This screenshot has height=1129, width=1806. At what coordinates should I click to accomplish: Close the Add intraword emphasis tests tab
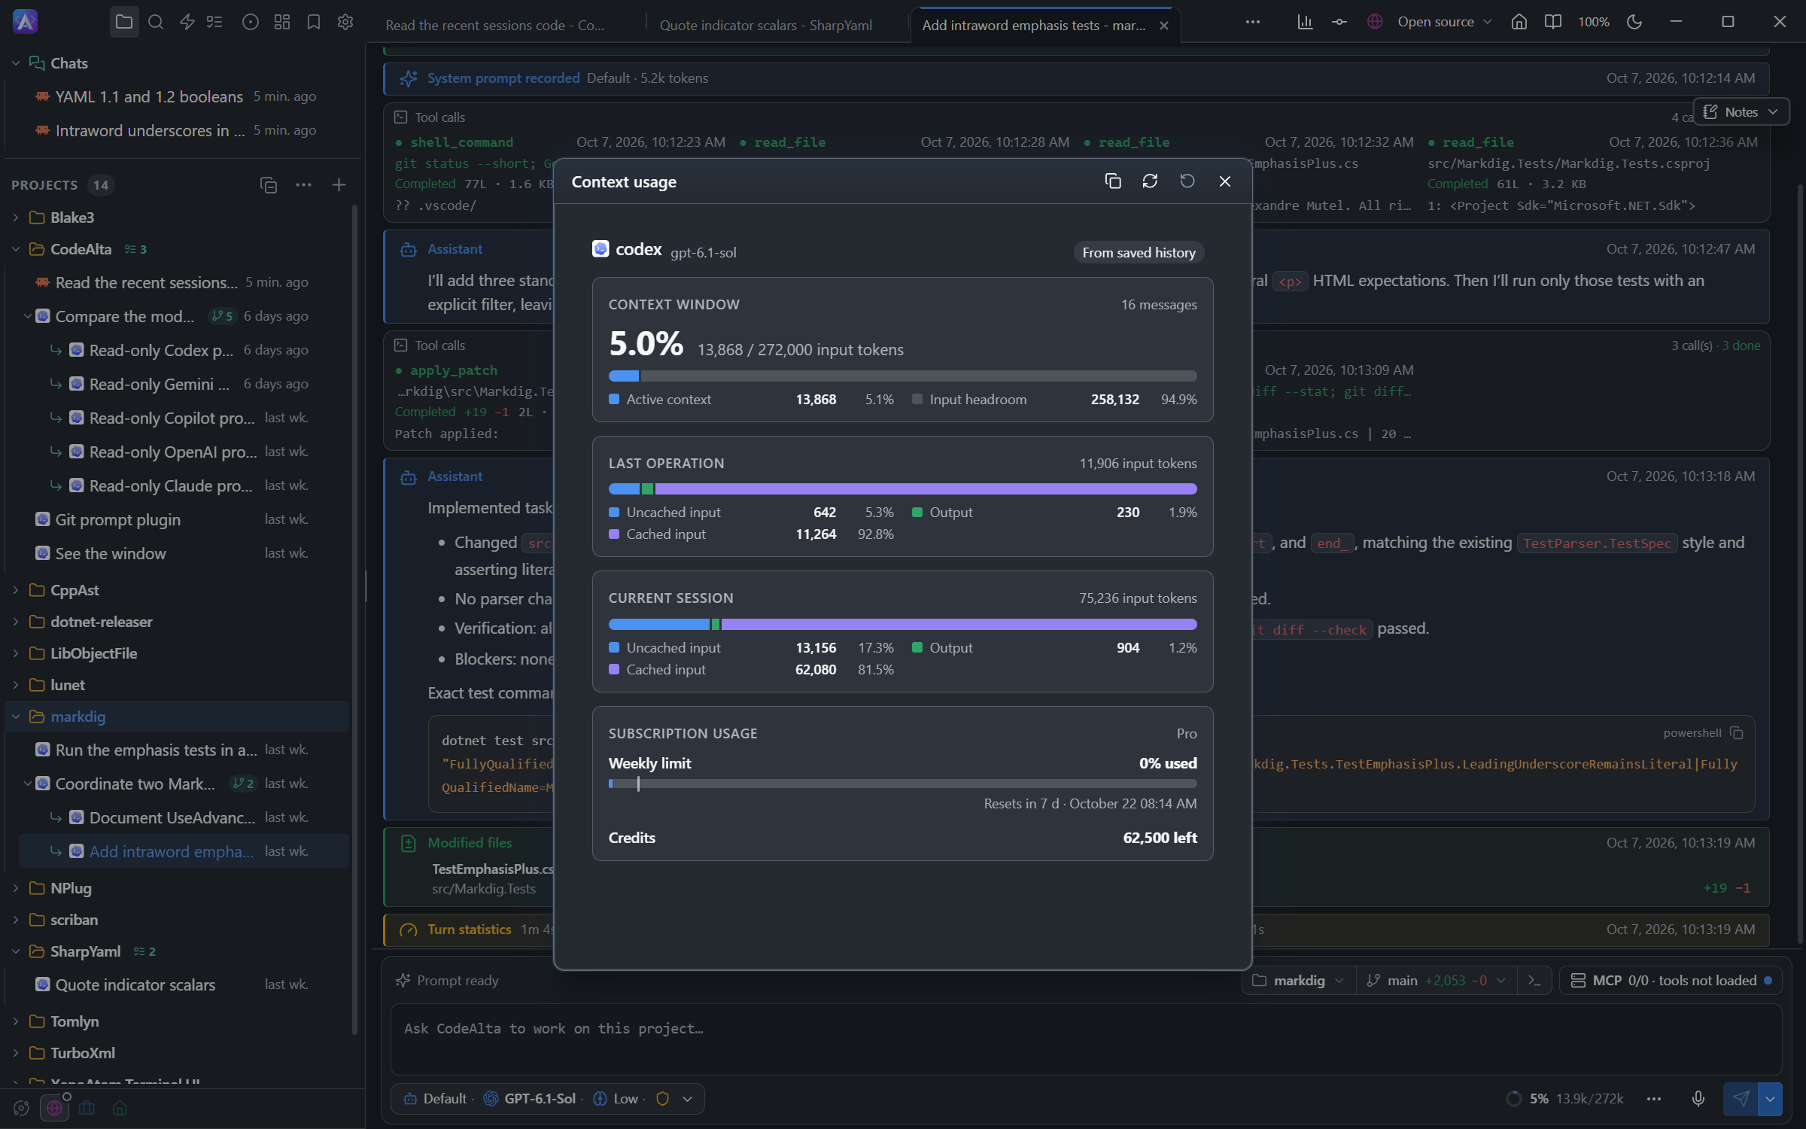coord(1164,26)
